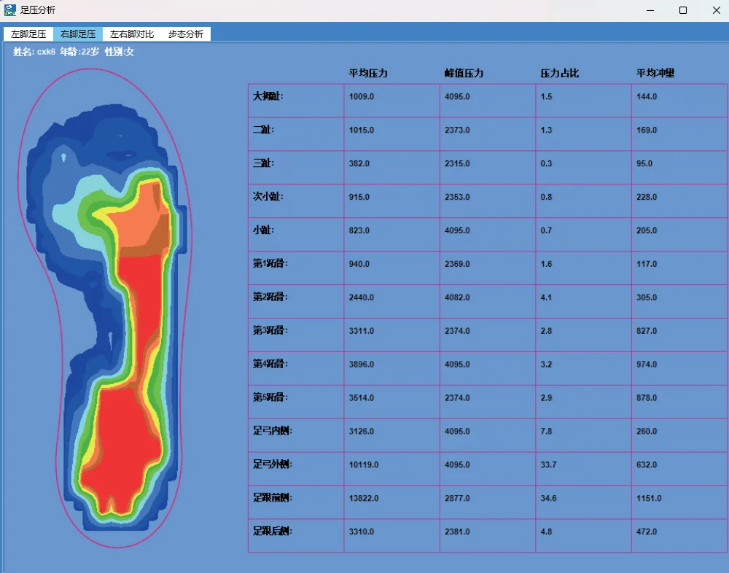The width and height of the screenshot is (729, 573).
Task: Click the 13822.0 average pressure cell
Action: 364,498
